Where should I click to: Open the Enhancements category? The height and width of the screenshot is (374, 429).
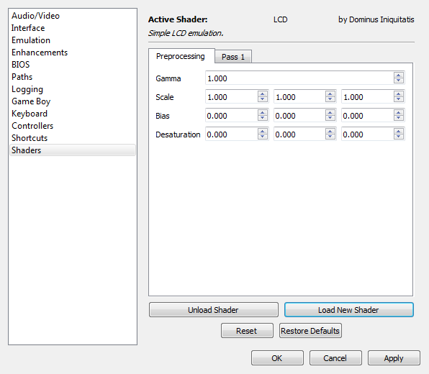pyautogui.click(x=73, y=53)
